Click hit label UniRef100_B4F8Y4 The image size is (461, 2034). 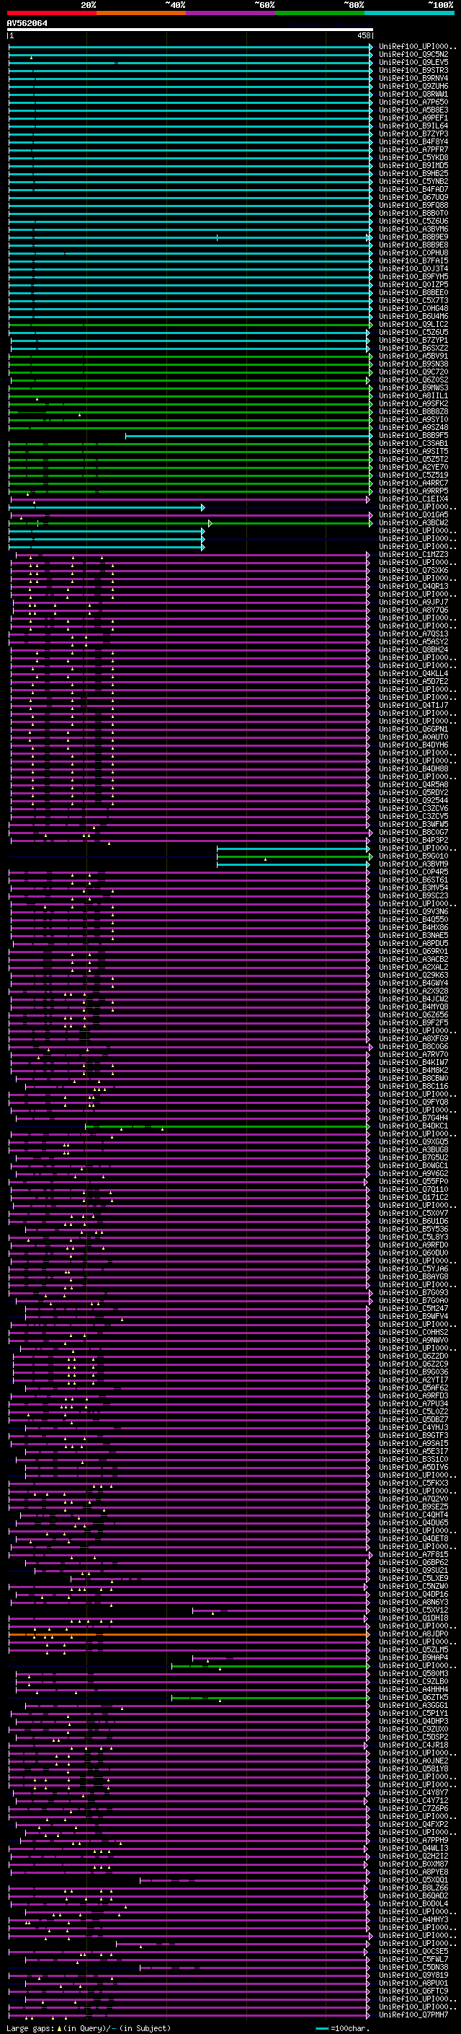[x=413, y=141]
